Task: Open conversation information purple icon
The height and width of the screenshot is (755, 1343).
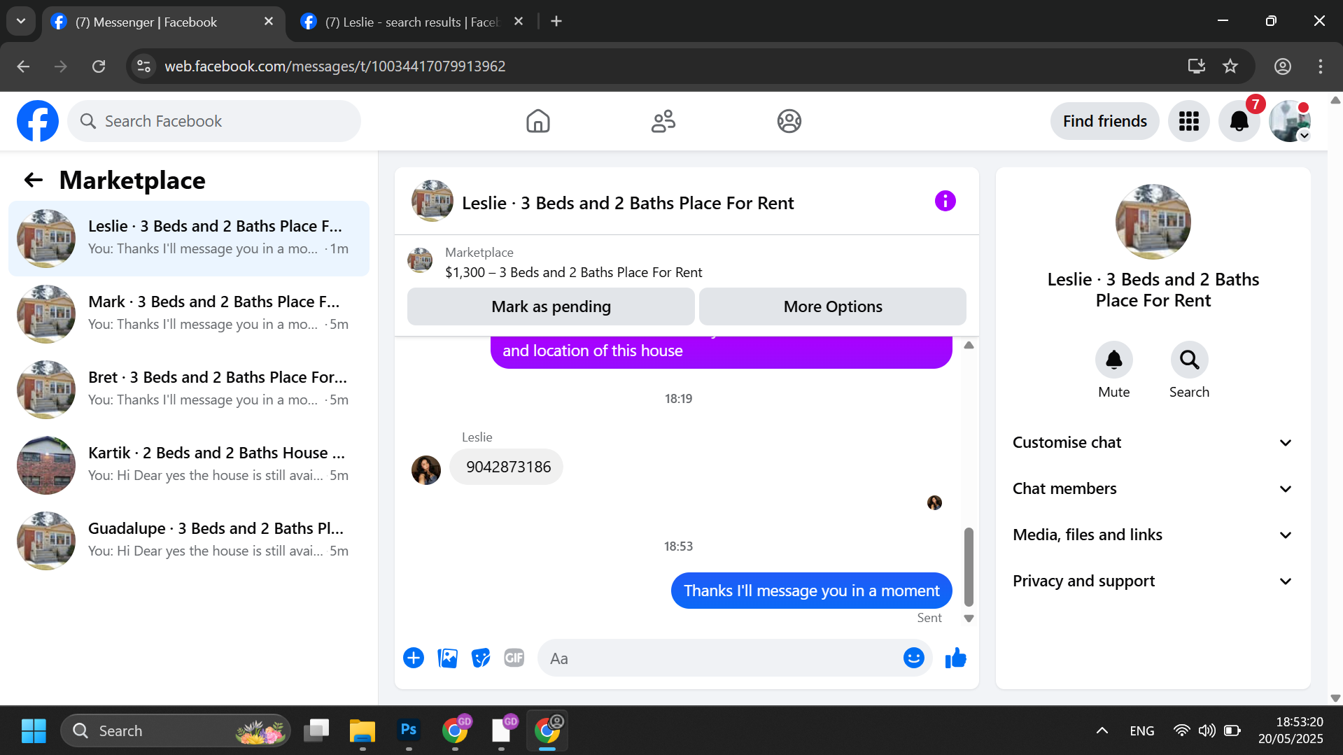Action: click(x=945, y=202)
